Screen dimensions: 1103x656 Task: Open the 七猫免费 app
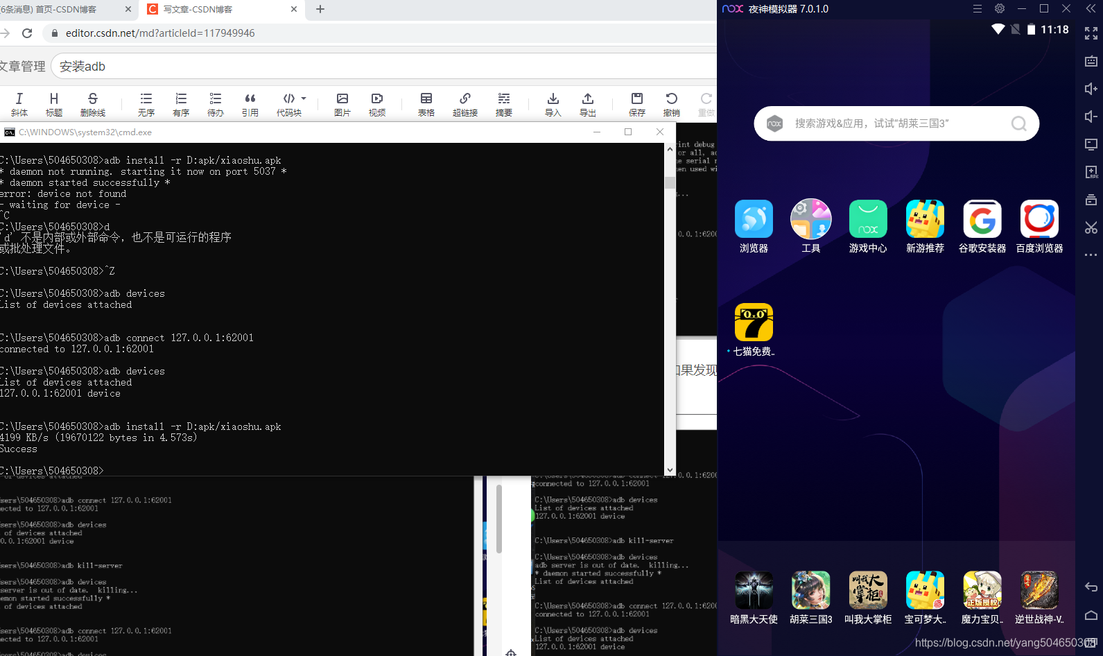pyautogui.click(x=754, y=330)
